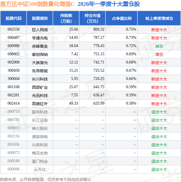Click market value 641.75

click(x=99, y=87)
